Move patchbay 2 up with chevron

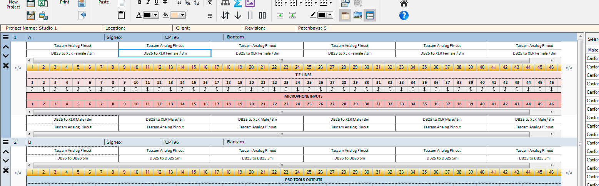6,152
